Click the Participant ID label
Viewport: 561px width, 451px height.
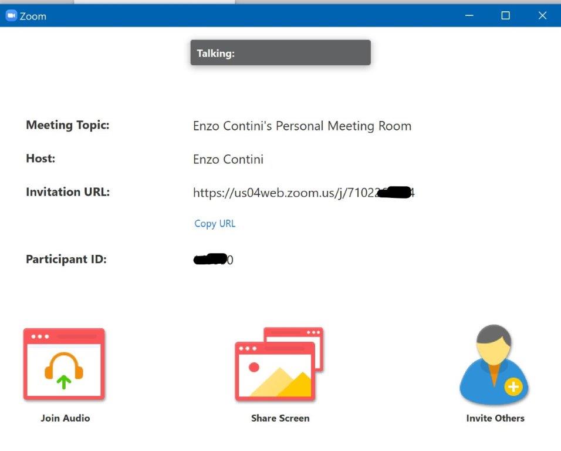click(66, 259)
